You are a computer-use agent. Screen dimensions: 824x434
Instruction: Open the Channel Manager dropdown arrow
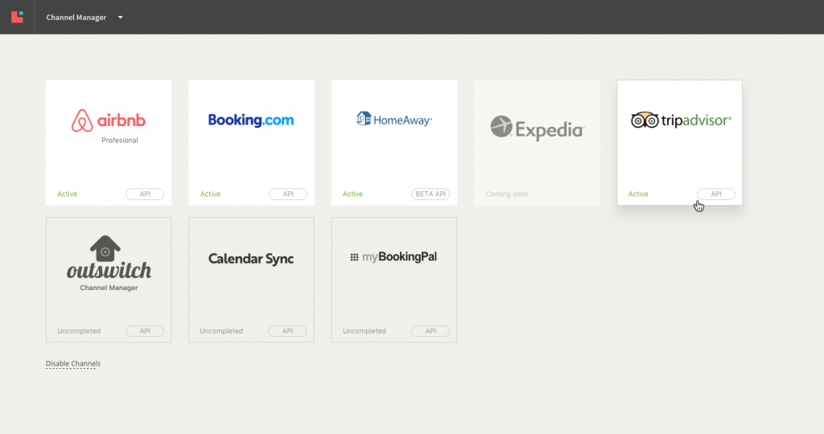[121, 18]
